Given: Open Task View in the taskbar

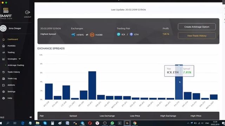Looking at the screenshot, I should (15, 123).
